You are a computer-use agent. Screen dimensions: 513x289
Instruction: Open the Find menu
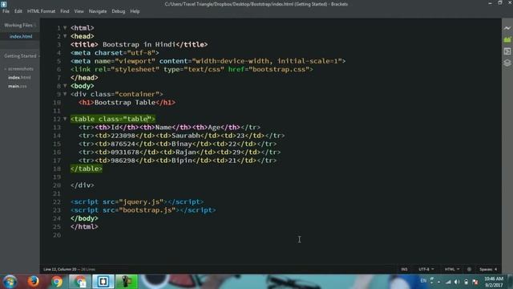click(x=65, y=11)
